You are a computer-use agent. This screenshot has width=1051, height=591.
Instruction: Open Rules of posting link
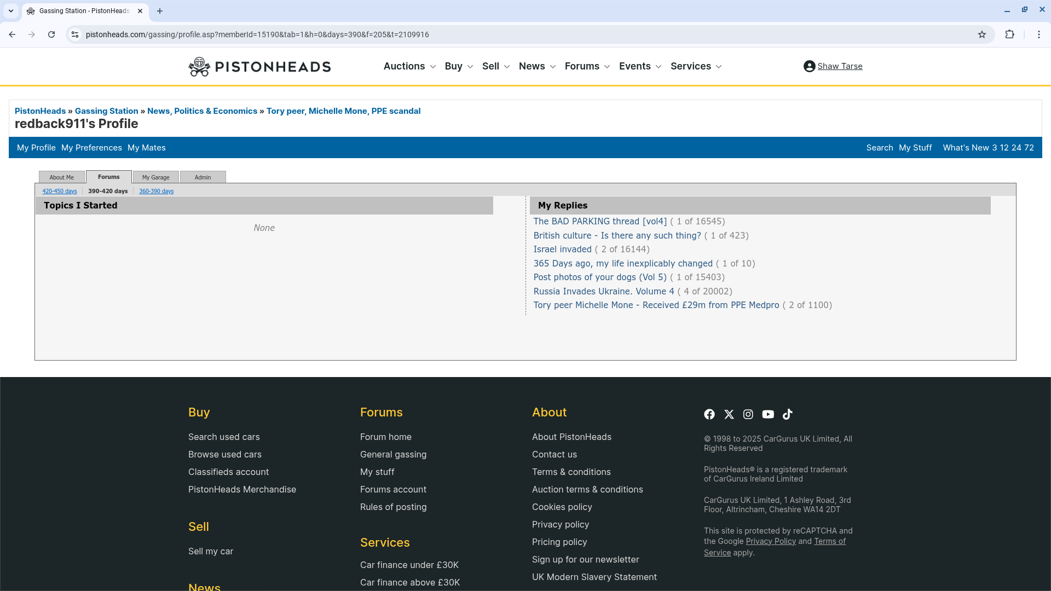[394, 507]
